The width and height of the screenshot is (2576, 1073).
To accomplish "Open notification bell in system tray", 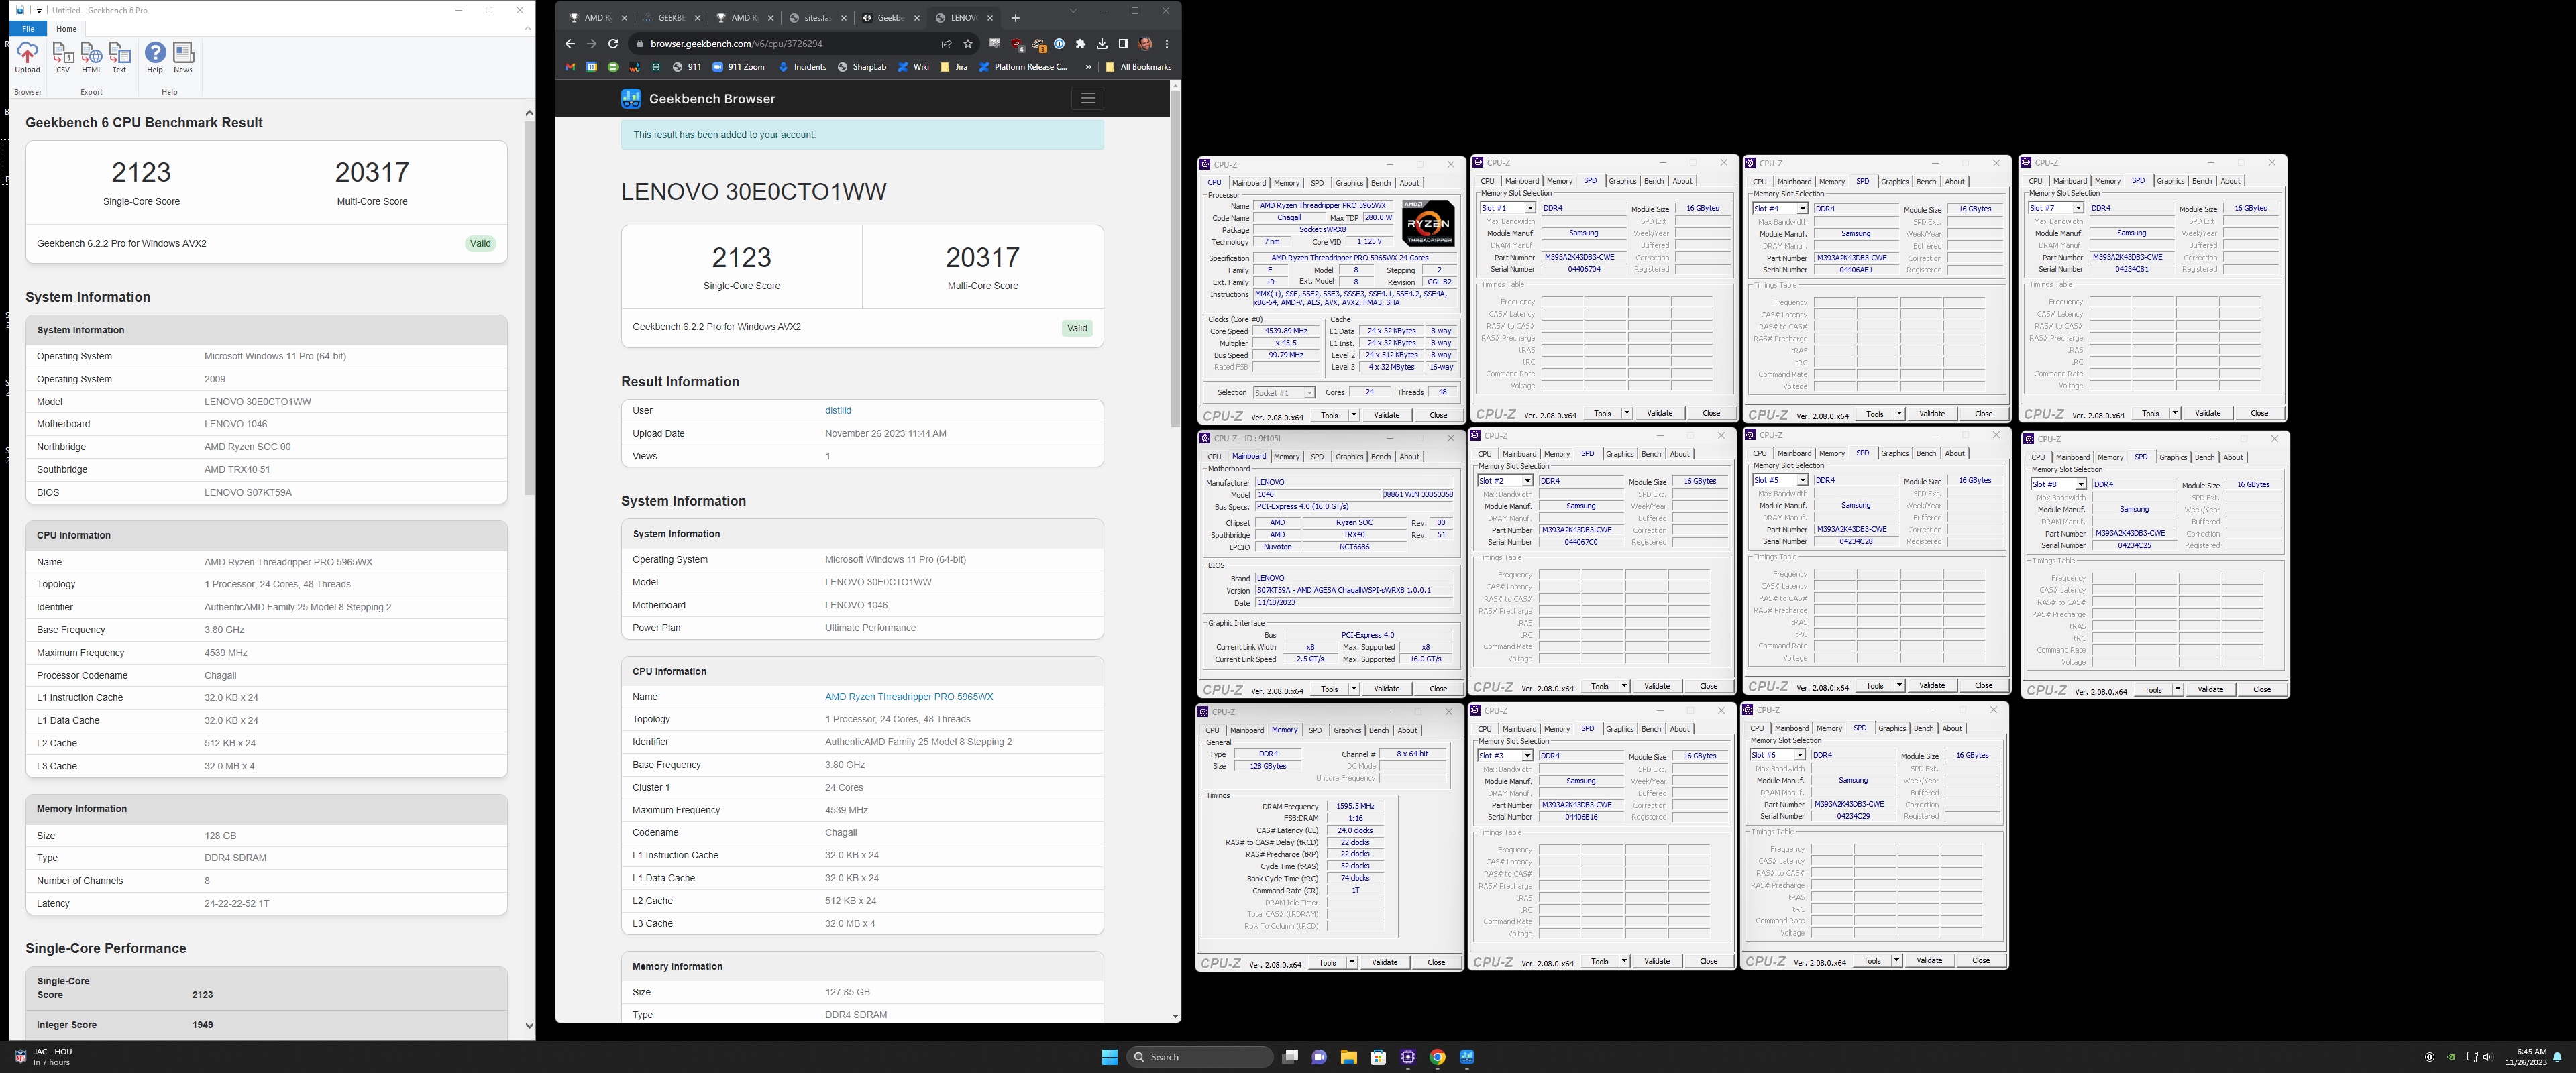I will [2557, 1057].
